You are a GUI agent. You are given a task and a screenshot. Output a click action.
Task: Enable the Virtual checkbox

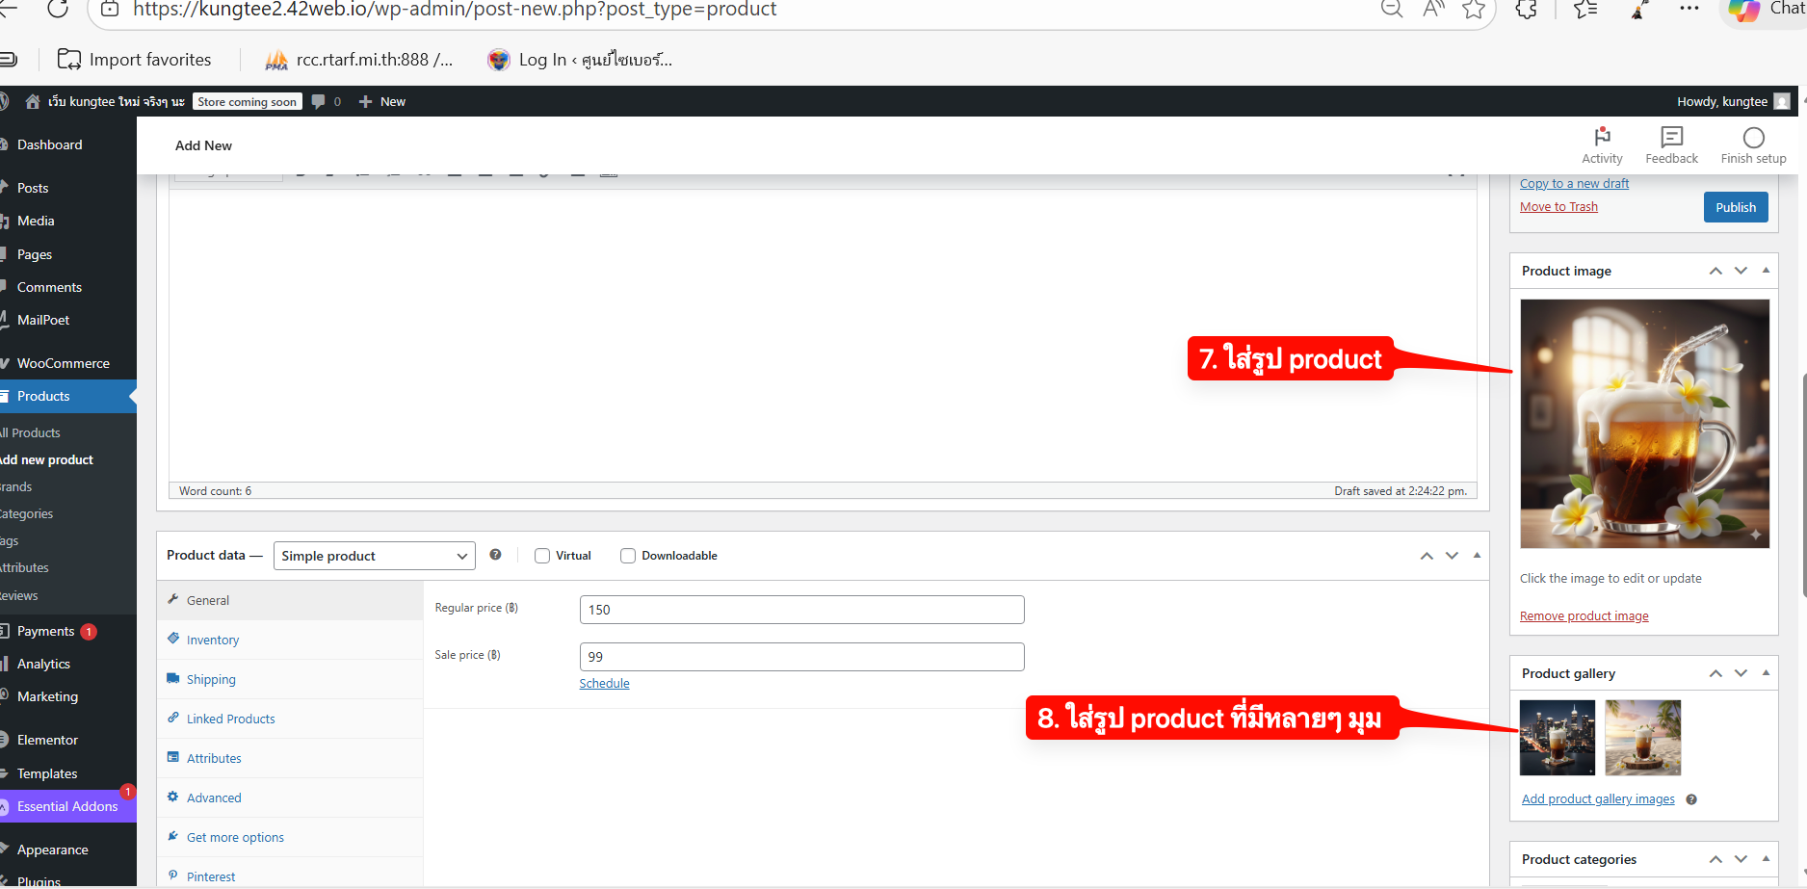pyautogui.click(x=542, y=556)
